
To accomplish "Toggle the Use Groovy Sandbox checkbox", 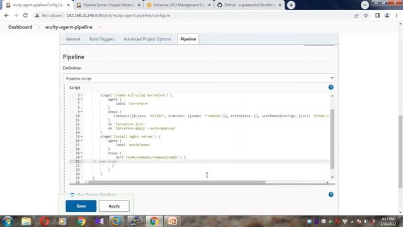I will [x=72, y=195].
